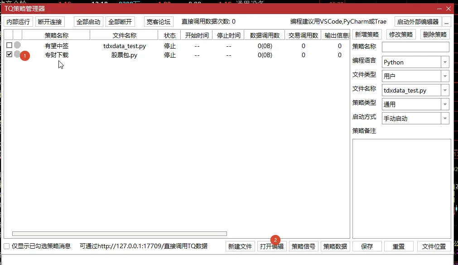Sort by 策略名称 column header
458x265 pixels.
pyautogui.click(x=56, y=35)
